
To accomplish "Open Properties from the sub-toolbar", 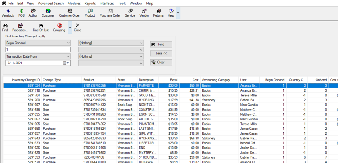I will pyautogui.click(x=20, y=28).
